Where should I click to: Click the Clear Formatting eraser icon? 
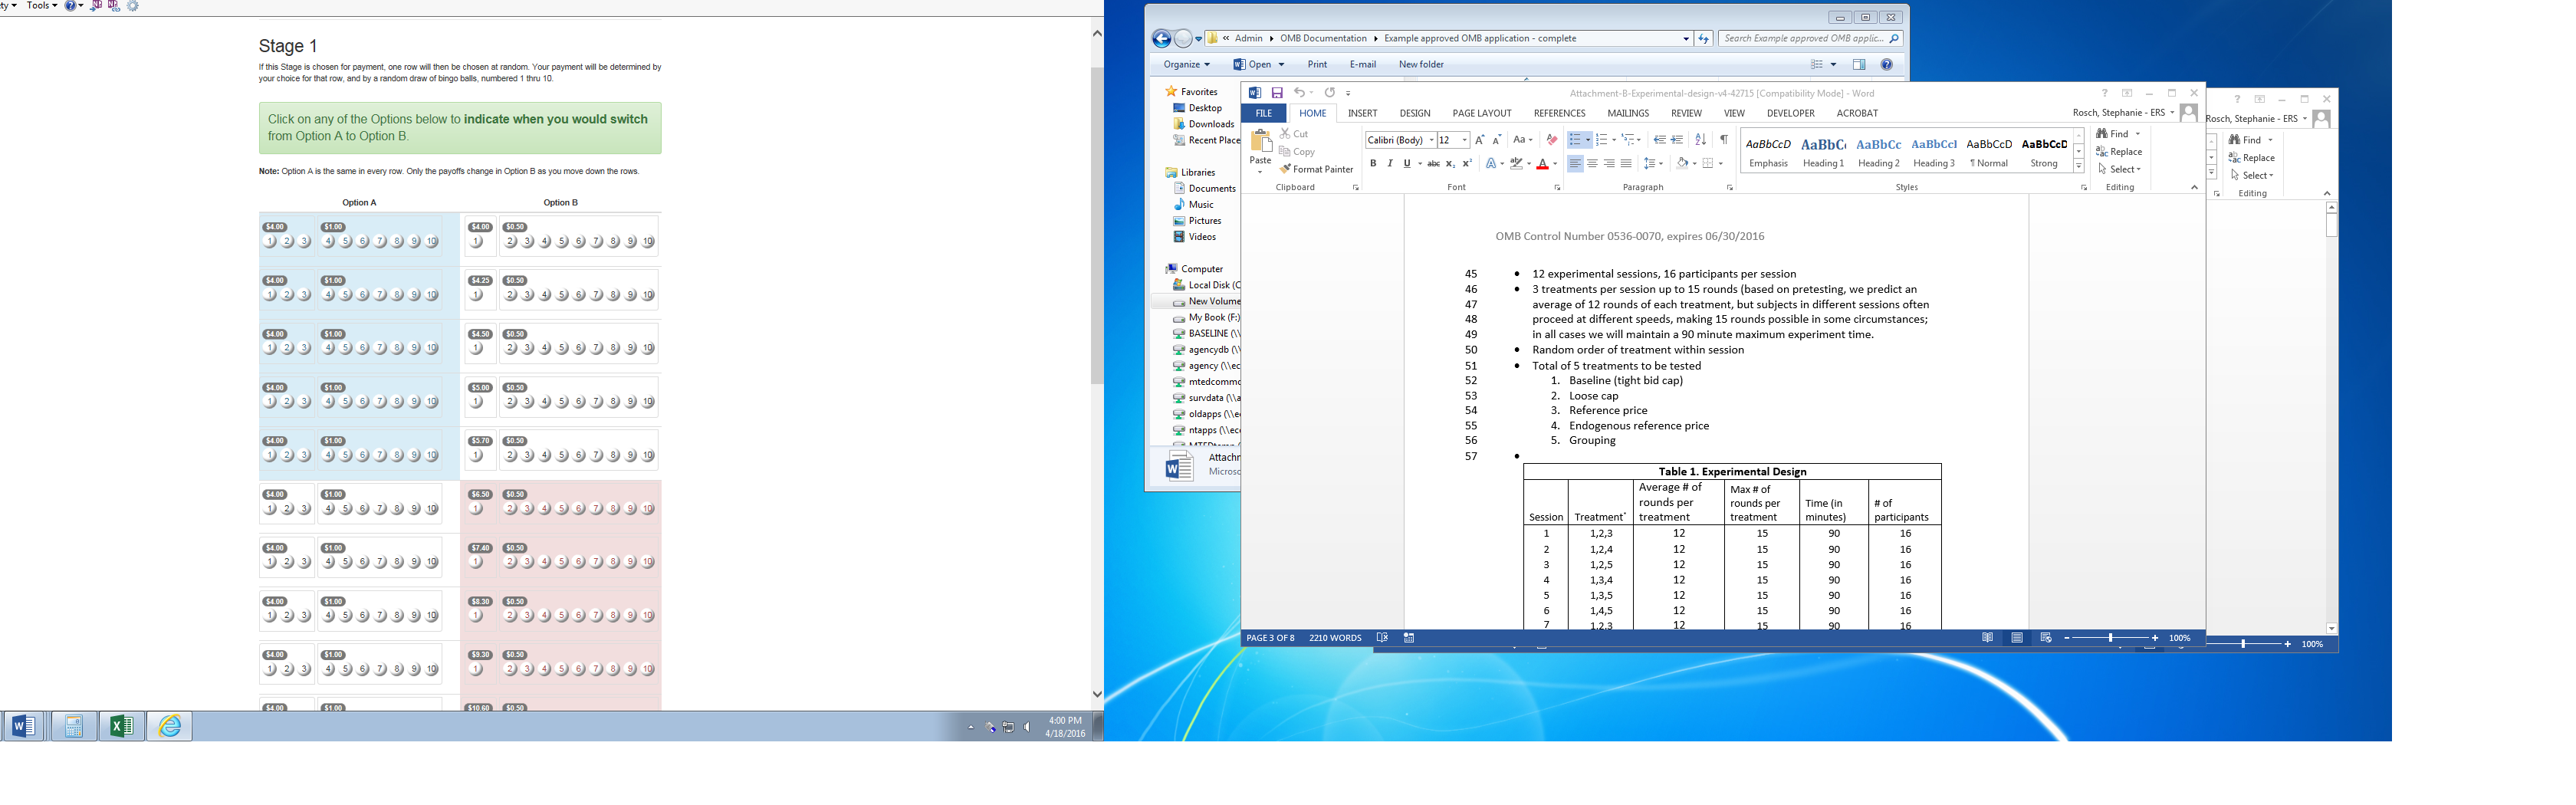coord(1551,140)
